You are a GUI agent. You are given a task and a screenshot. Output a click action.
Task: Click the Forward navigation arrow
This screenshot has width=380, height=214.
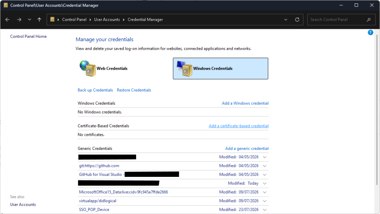coord(19,20)
